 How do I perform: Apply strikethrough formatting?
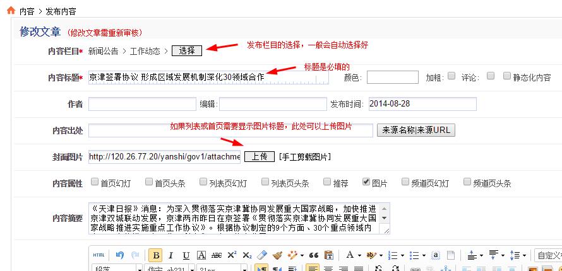point(217,255)
